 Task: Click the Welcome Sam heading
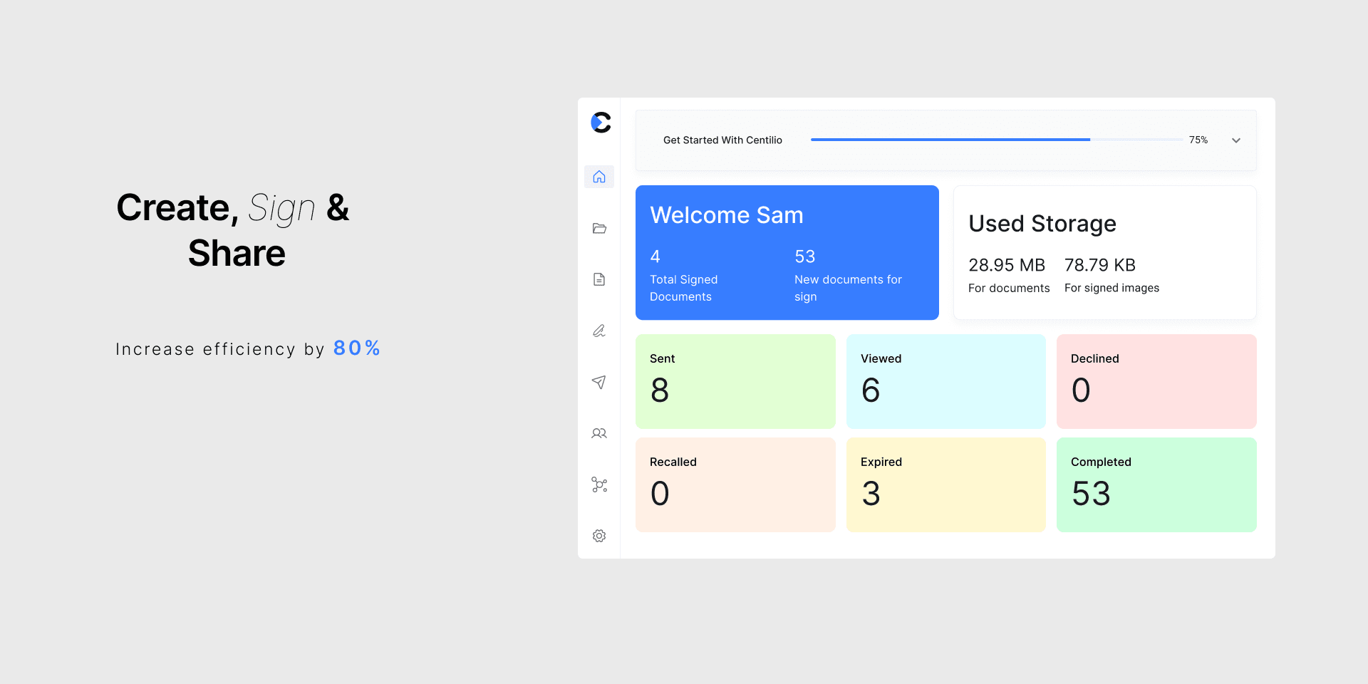[x=727, y=215]
